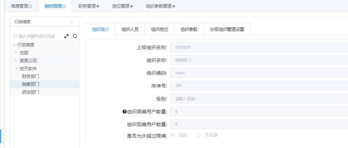Click the star icon on 维度管理 tab
Viewport: 348px width, 148px height.
click(x=30, y=6)
